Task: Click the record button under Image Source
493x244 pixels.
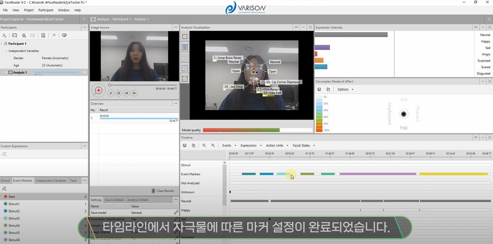Action: 99,90
